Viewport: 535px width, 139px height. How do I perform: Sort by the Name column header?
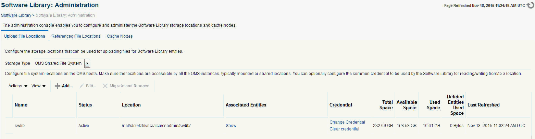pos(21,105)
